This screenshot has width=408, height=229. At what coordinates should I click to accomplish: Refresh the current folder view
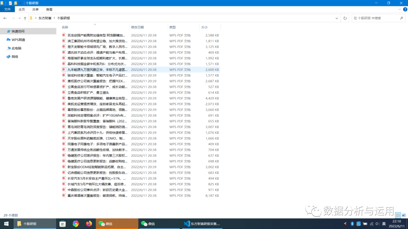[345, 18]
